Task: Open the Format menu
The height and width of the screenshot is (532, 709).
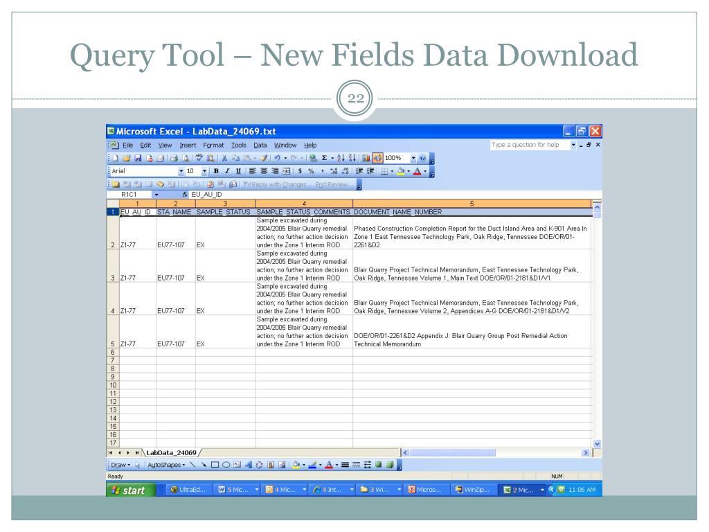Action: pos(213,145)
